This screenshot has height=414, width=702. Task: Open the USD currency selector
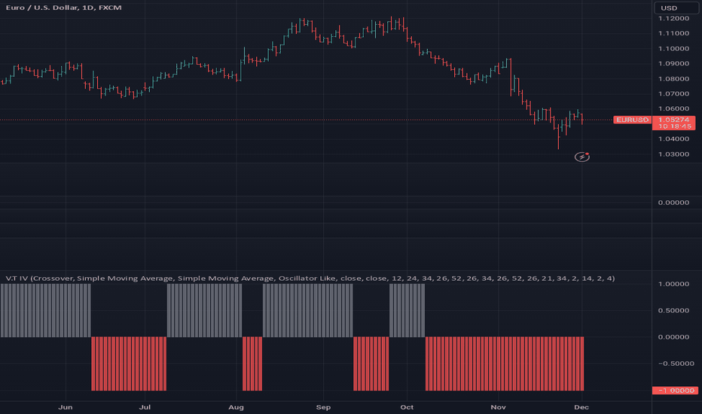pyautogui.click(x=675, y=8)
